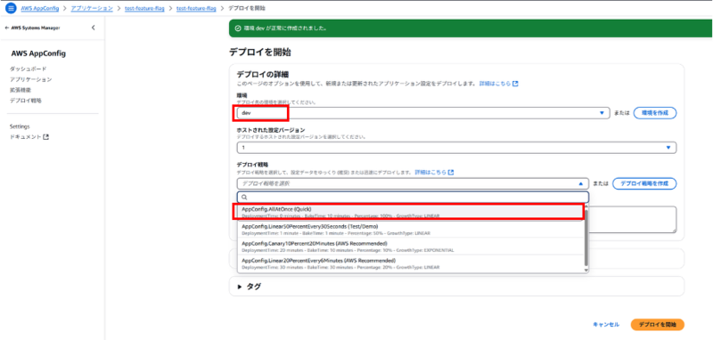This screenshot has width=713, height=340.
Task: Open the hamburger navigation menu icon
Action: (x=11, y=8)
